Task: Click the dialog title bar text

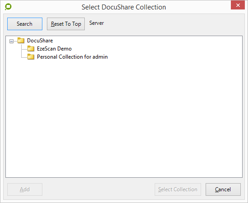Action: pyautogui.click(x=124, y=7)
